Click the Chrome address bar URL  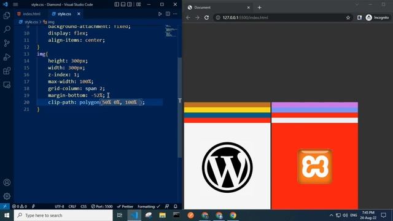246,18
